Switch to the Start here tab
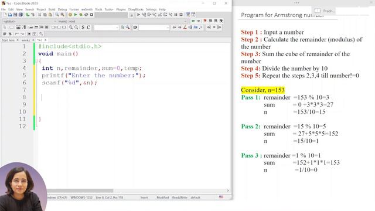Screen dimensions: 375x211 (x=8, y=40)
